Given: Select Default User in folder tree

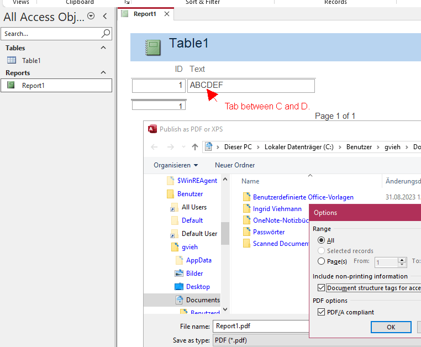Looking at the screenshot, I should pyautogui.click(x=194, y=234).
